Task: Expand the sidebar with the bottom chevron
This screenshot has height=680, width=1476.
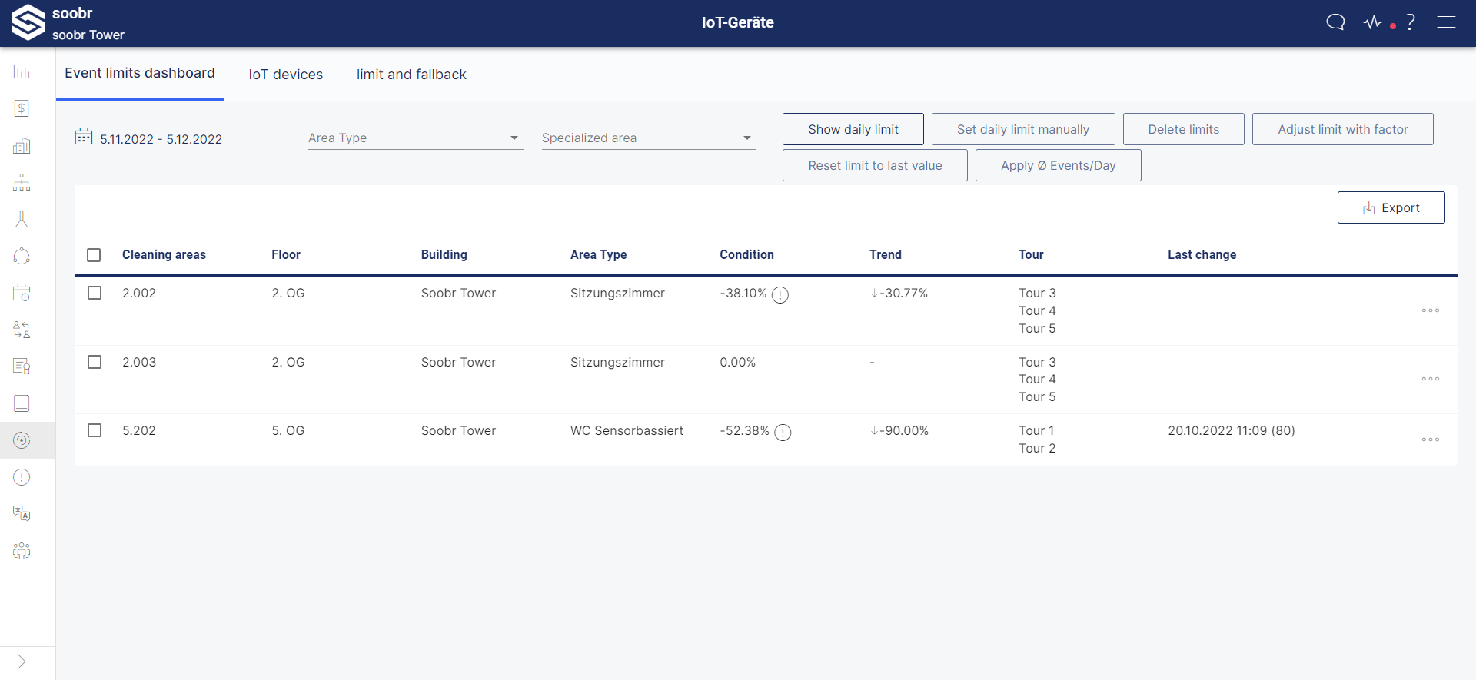Action: [x=22, y=662]
